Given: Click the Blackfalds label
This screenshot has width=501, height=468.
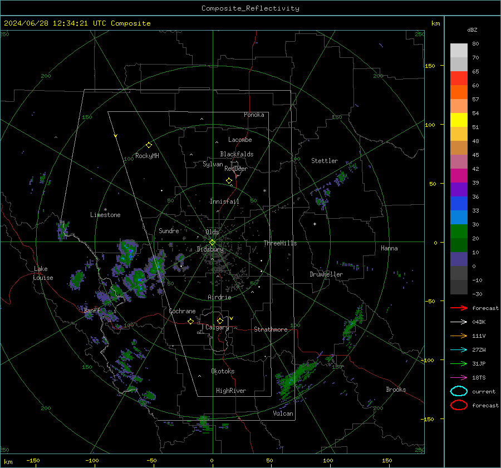Looking at the screenshot, I should (x=237, y=154).
